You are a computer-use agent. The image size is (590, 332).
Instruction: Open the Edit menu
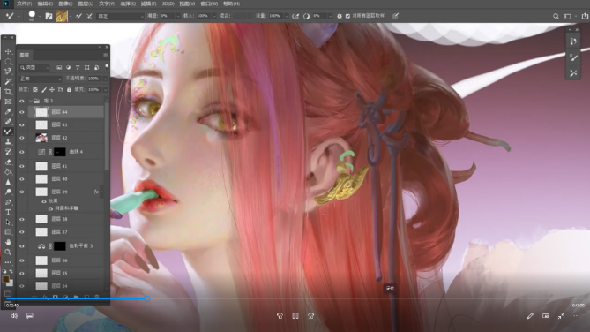click(x=45, y=4)
